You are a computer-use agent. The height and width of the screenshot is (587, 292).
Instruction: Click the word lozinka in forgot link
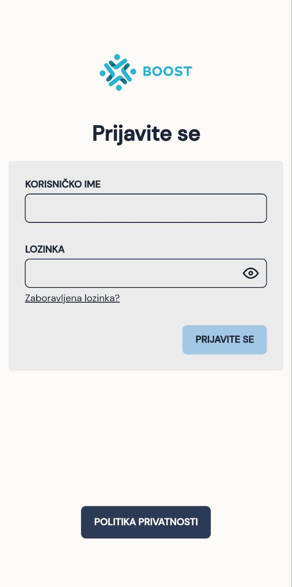104,298
